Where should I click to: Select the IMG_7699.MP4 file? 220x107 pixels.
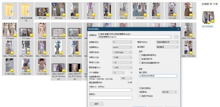point(59,31)
